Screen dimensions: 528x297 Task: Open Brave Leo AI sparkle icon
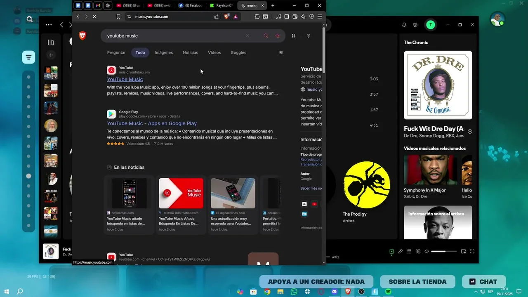tap(303, 16)
